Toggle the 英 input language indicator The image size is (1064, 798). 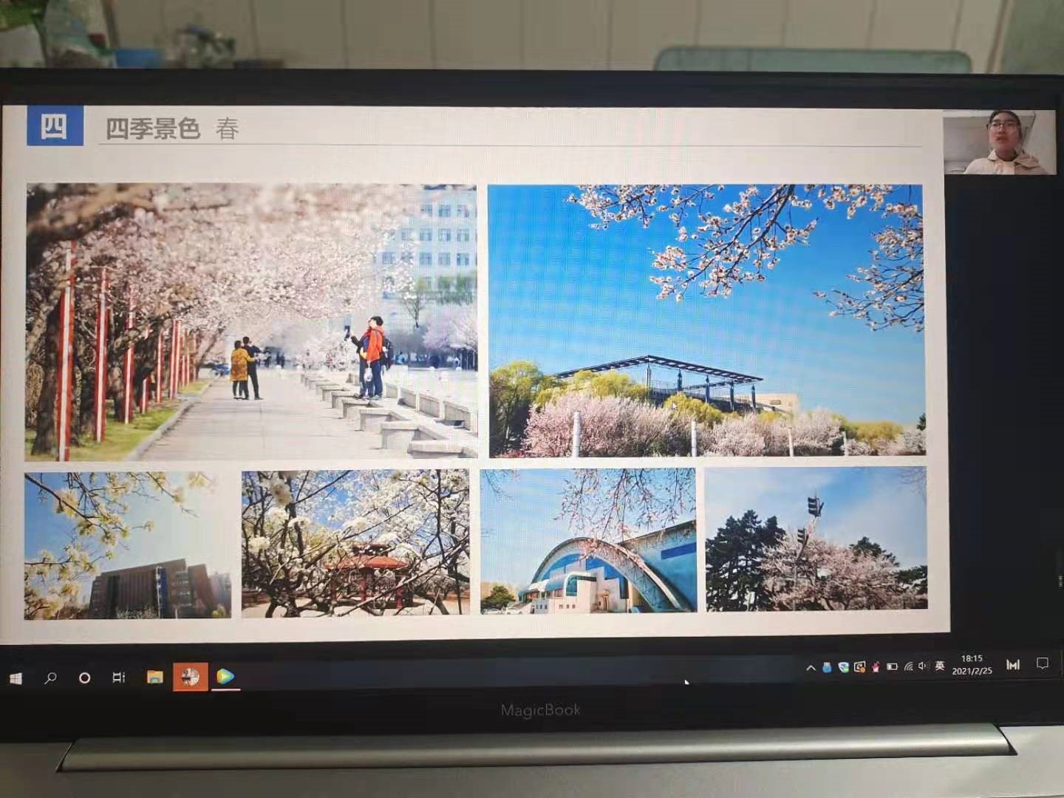click(x=939, y=666)
